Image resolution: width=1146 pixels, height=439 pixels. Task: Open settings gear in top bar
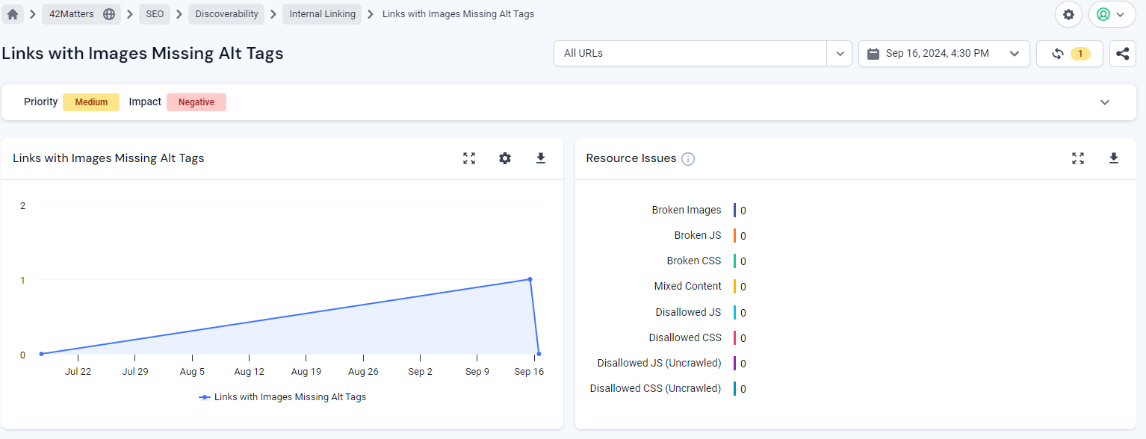click(1068, 14)
